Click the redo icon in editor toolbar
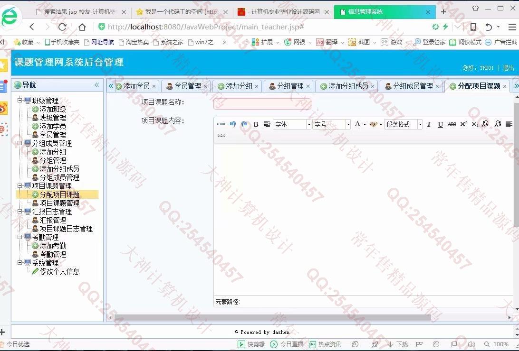This screenshot has width=519, height=351. [244, 124]
